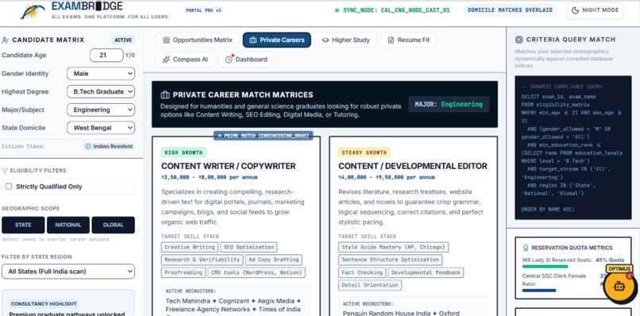Click the graduation cap icon on Higher Study

coord(326,40)
